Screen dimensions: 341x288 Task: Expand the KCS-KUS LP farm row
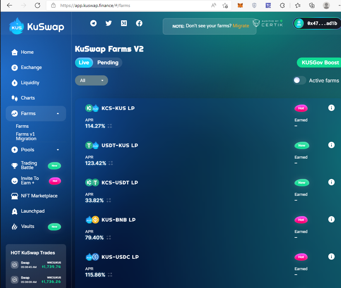coord(208,117)
